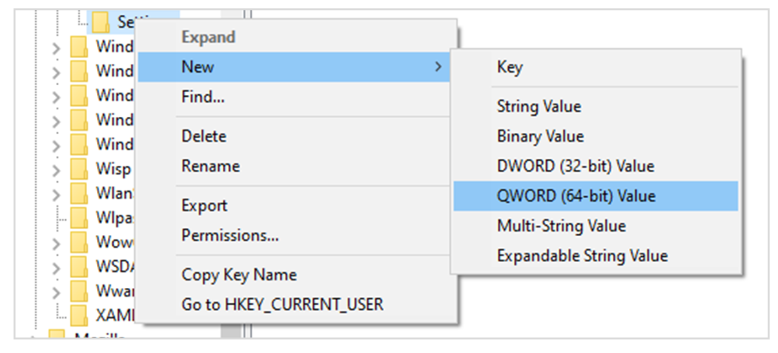Select QWORD (64-bit) Value option

(576, 196)
